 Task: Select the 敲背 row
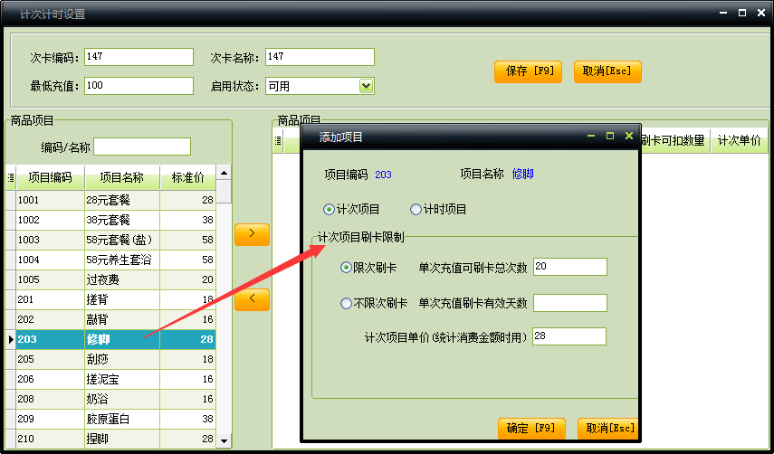[x=111, y=319]
